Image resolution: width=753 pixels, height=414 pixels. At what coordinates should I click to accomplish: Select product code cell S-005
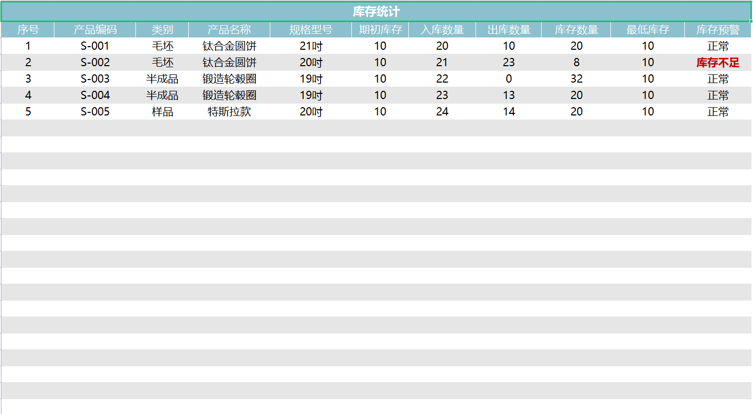click(95, 112)
